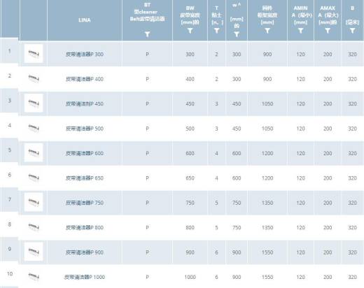Select the belt cleaner P 750 name
Image resolution: width=364 pixels, height=288 pixels.
click(x=85, y=203)
